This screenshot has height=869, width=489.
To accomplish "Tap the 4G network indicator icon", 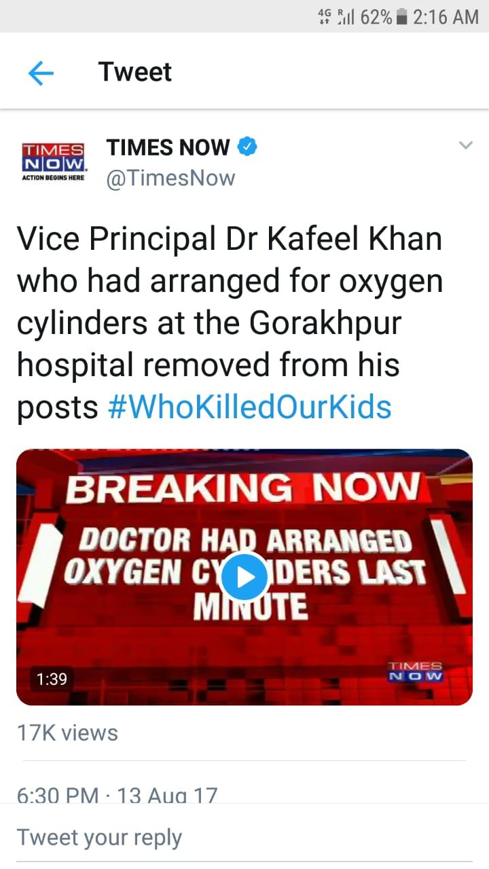I will 325,16.
